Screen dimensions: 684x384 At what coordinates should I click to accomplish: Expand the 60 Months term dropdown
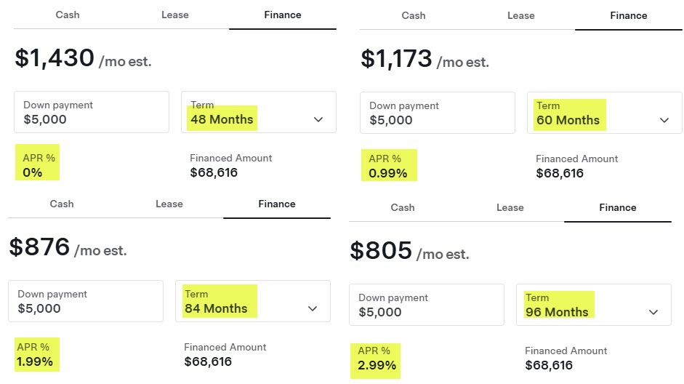pos(604,113)
